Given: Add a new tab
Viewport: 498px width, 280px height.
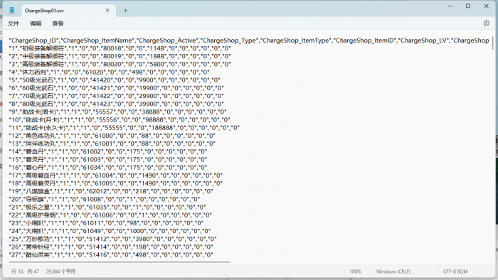Looking at the screenshot, I should coord(125,11).
